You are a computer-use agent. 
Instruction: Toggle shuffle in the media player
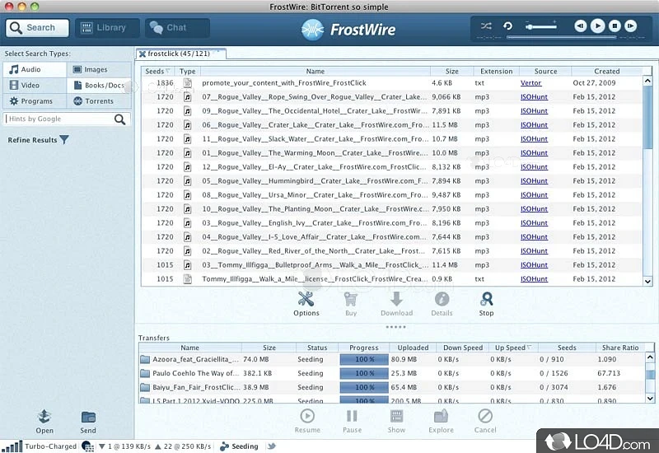tap(486, 26)
